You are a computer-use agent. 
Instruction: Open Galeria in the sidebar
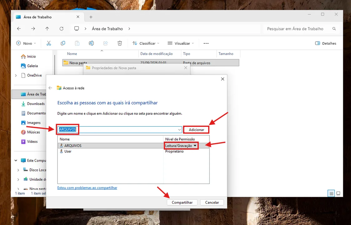29,66
